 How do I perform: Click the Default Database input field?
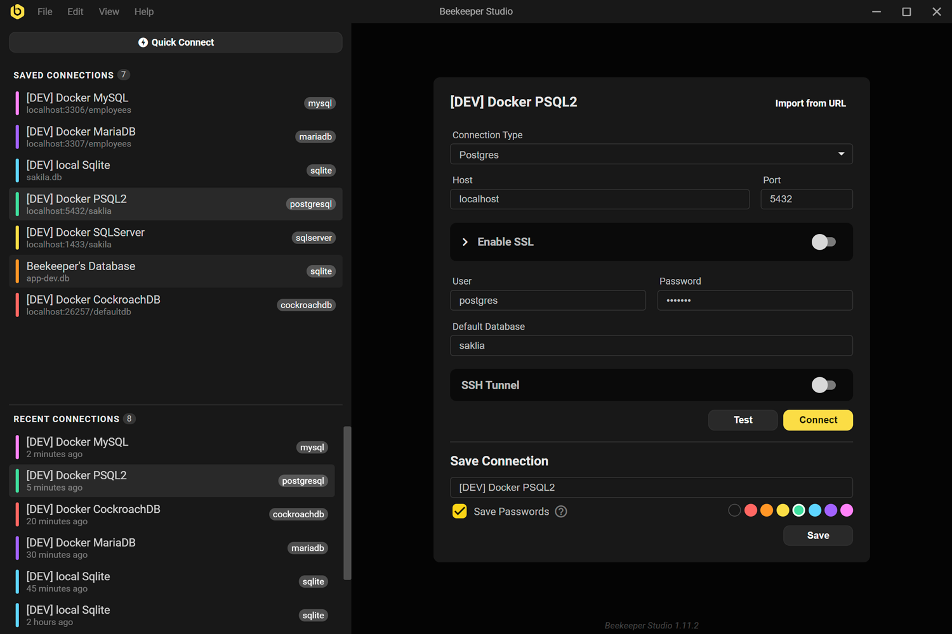[651, 346]
